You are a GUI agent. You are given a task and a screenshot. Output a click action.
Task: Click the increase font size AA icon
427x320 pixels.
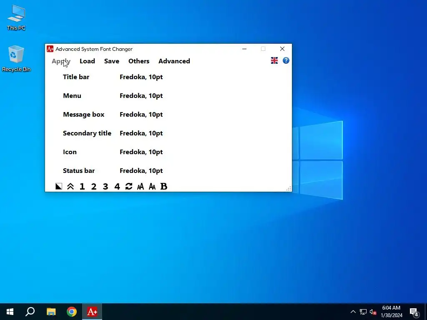141,186
